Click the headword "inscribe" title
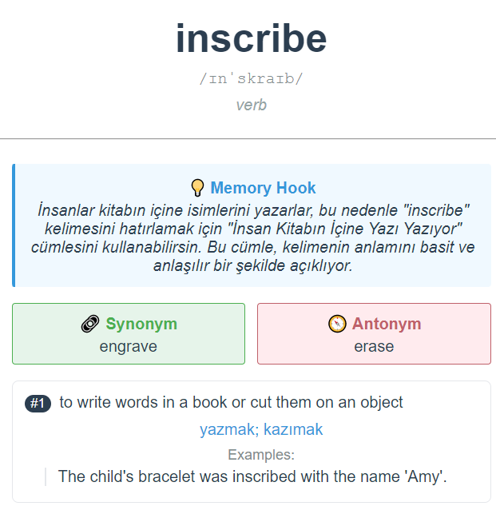The height and width of the screenshot is (510, 496). point(251,38)
